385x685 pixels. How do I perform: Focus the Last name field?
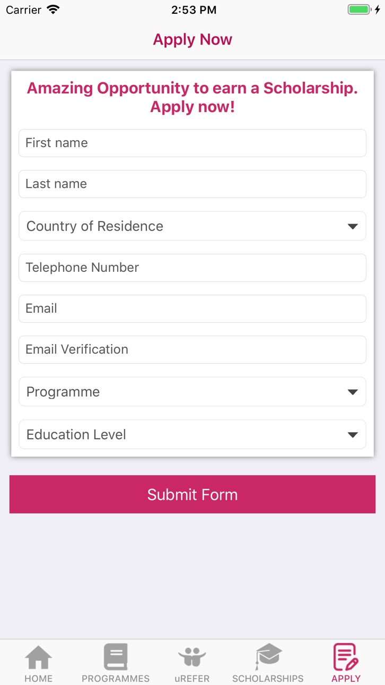point(192,184)
